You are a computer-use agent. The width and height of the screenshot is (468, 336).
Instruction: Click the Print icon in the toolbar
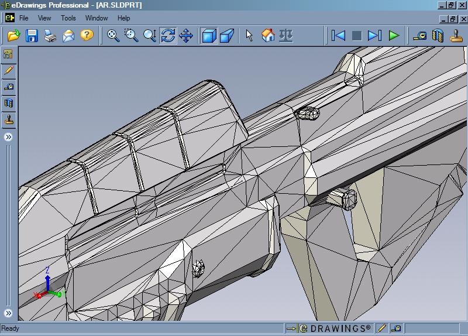50,36
